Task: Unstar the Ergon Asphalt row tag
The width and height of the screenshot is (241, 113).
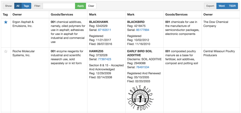Action: pos(6,22)
